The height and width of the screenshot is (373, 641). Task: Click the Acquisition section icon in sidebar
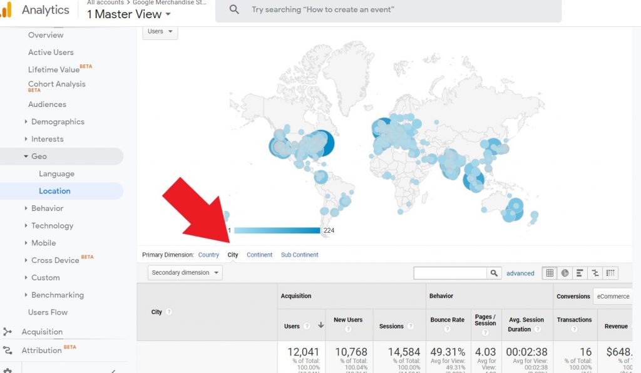8,332
